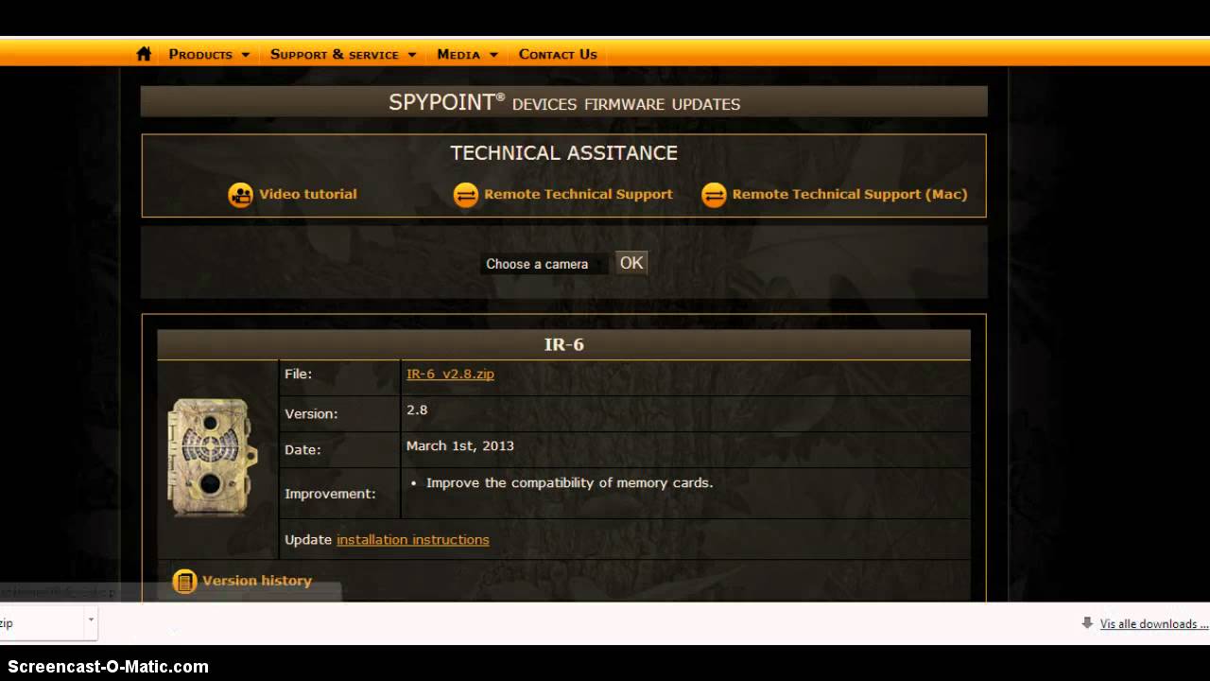Click the Version history document icon

tap(185, 581)
